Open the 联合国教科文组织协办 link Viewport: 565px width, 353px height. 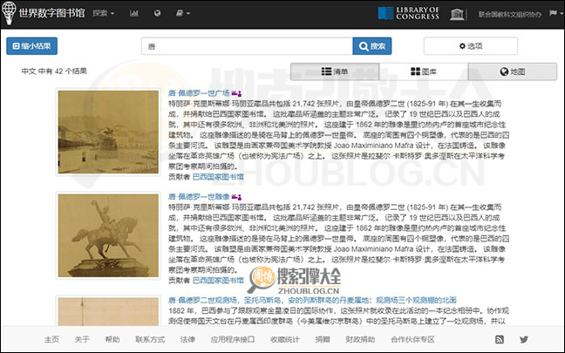tap(509, 15)
